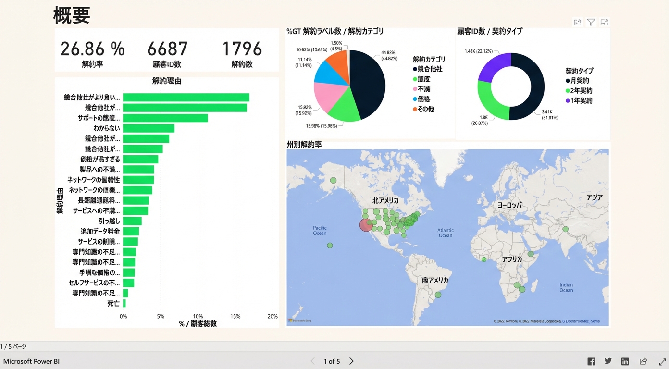The width and height of the screenshot is (669, 369).
Task: Click the 概要 page heading
Action: (72, 15)
